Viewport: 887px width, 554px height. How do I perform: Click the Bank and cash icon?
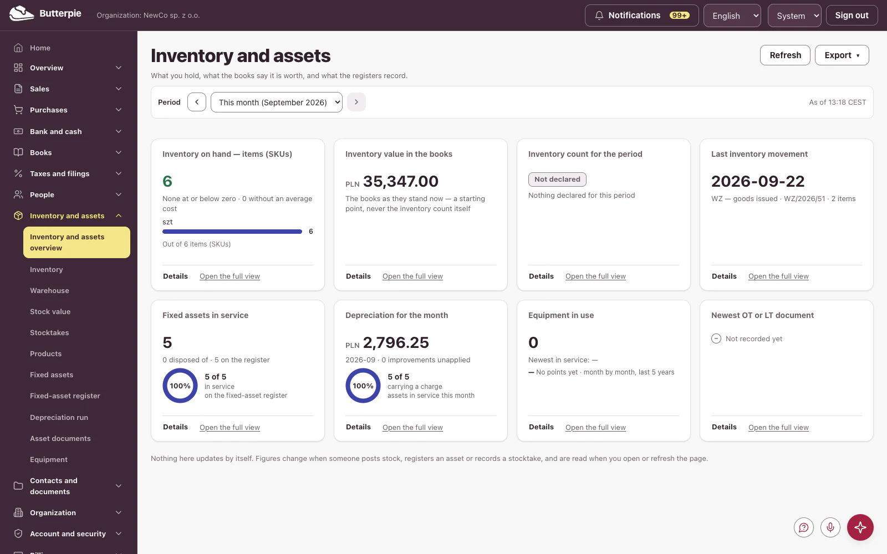(18, 131)
